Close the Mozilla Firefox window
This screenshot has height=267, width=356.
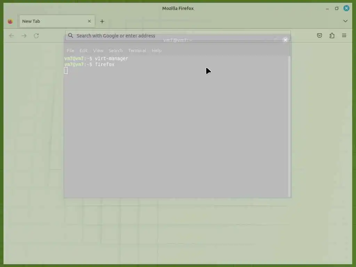[x=347, y=8]
